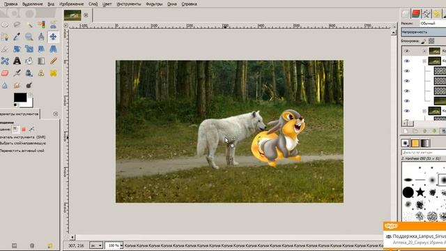
Task: Select the Pencil tool
Action: pos(53,61)
